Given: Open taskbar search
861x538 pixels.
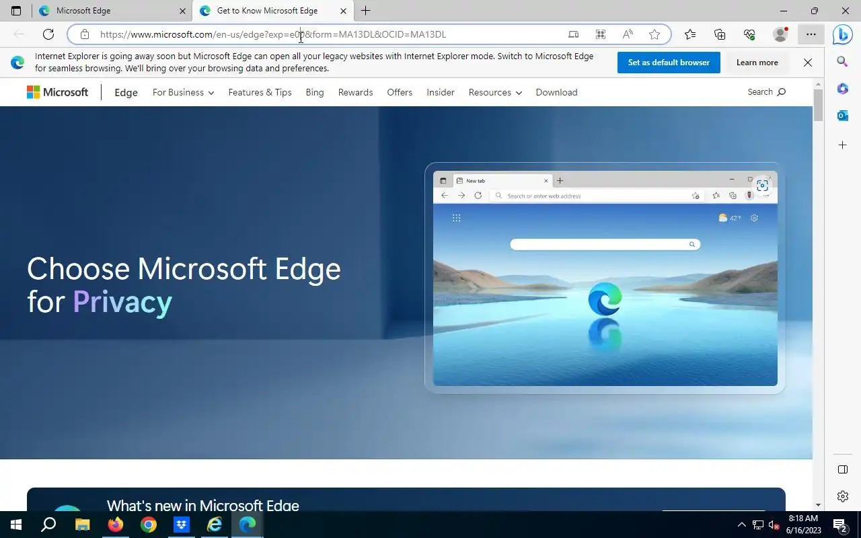Looking at the screenshot, I should pyautogui.click(x=48, y=525).
